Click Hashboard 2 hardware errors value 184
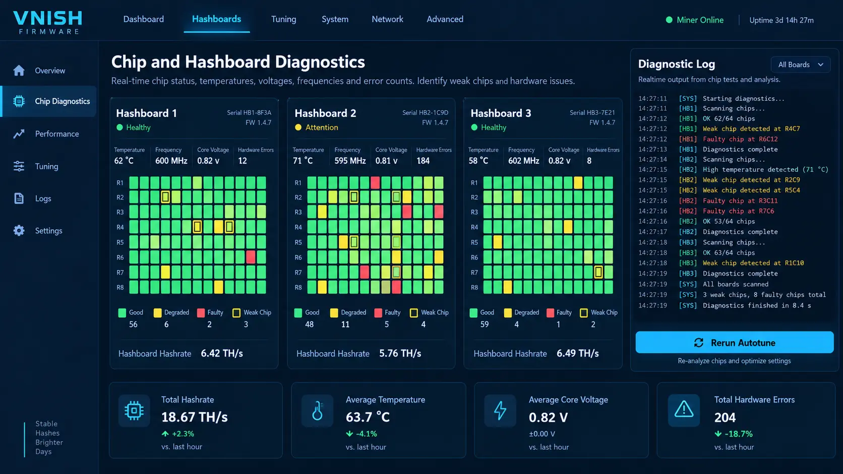843x474 pixels. (423, 161)
